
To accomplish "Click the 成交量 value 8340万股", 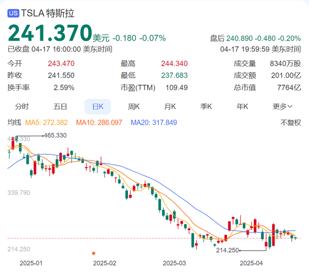I will 285,64.
